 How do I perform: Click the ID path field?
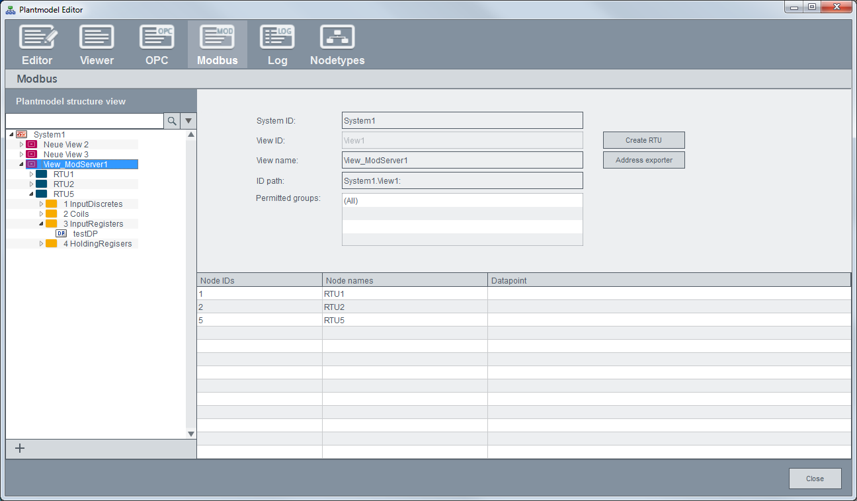pyautogui.click(x=462, y=180)
